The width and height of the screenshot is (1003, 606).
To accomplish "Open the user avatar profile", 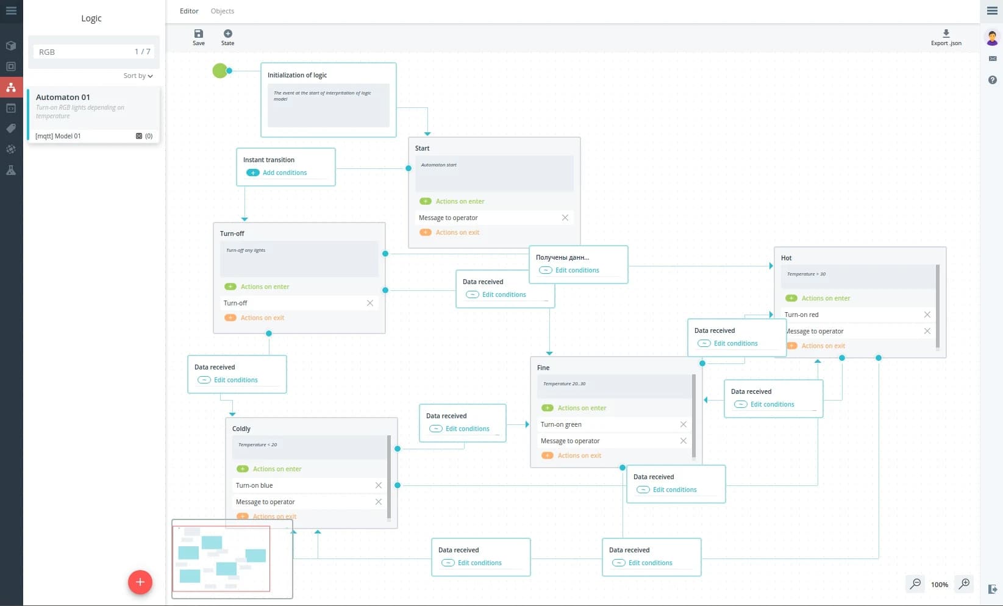I will point(992,38).
